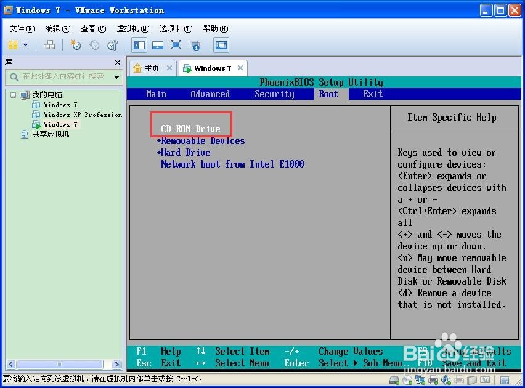Close the 主页 tab
Image resolution: width=525 pixels, height=388 pixels.
169,68
